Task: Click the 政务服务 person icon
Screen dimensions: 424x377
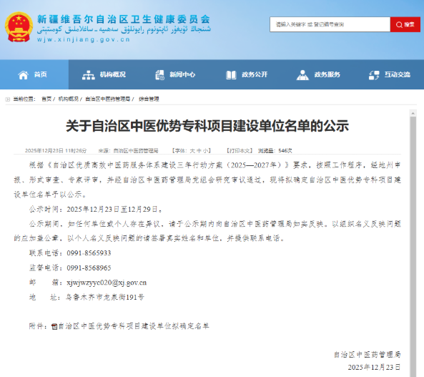Action: [302, 75]
